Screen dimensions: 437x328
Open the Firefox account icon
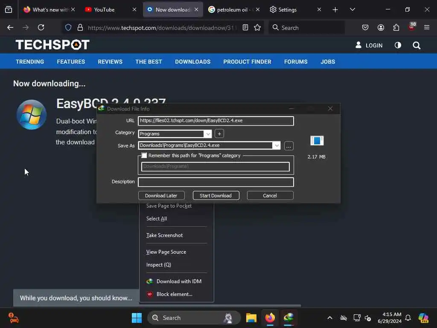pyautogui.click(x=381, y=27)
